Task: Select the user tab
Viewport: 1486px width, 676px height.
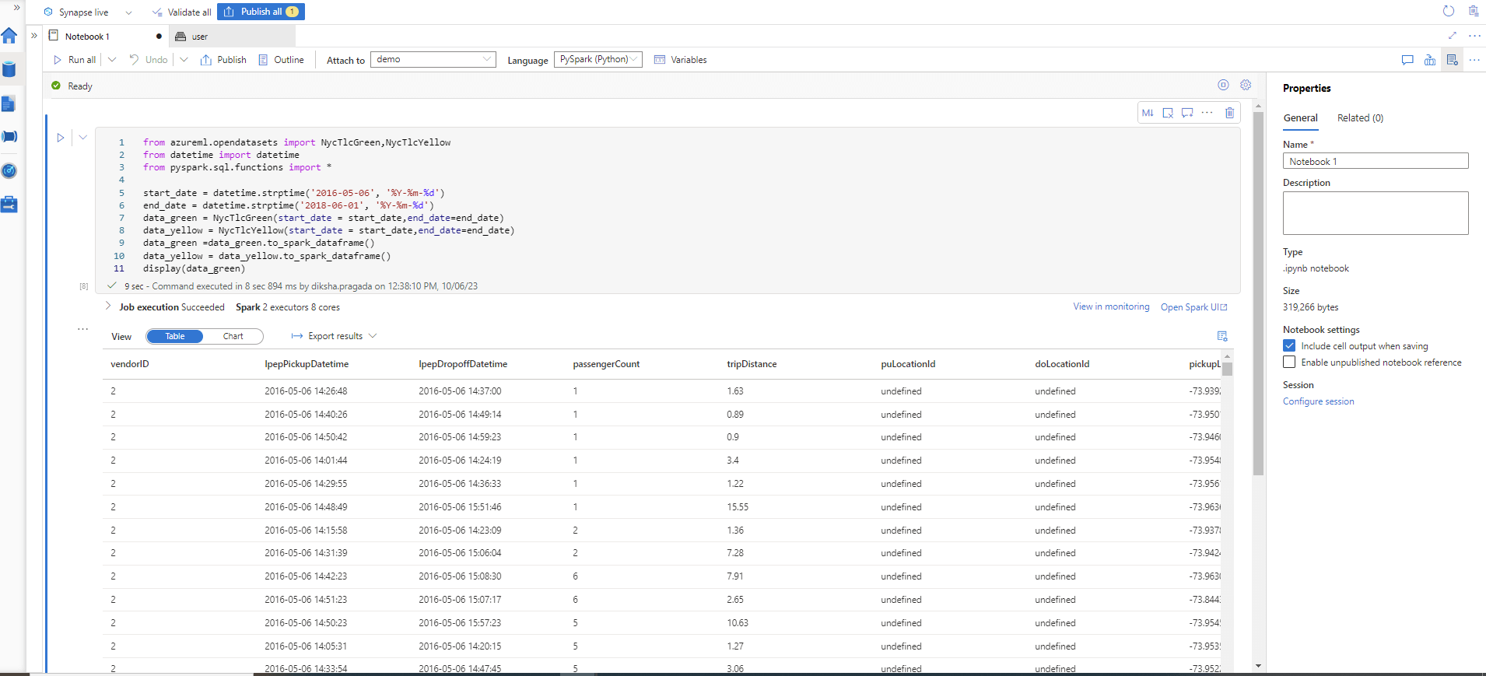Action: click(x=200, y=37)
